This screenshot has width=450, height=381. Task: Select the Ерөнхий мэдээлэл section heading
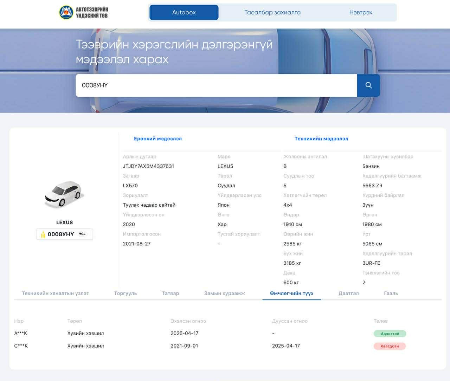point(157,138)
